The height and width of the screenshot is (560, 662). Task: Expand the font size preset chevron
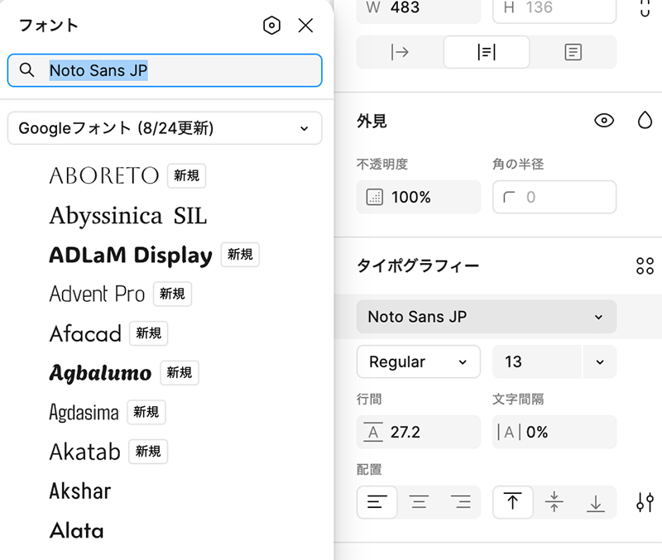pyautogui.click(x=599, y=361)
